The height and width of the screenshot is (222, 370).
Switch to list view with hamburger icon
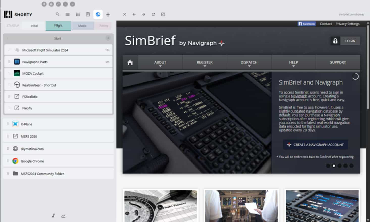(x=68, y=14)
